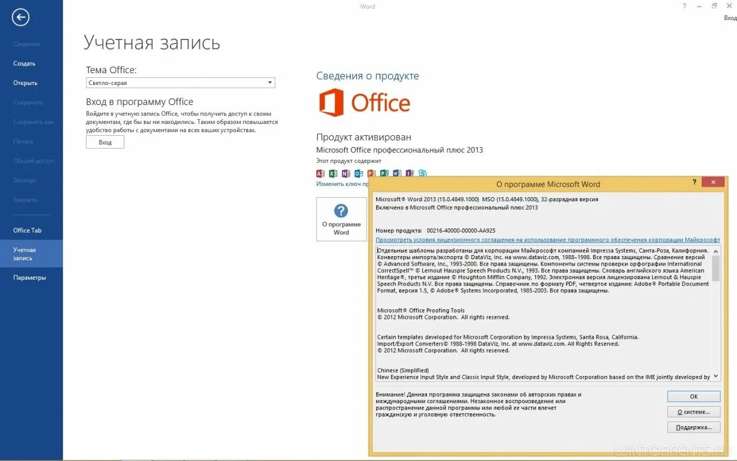Click the Excel icon under product details

point(333,173)
